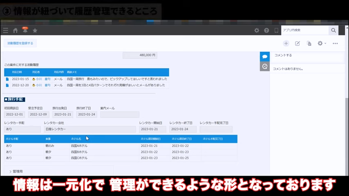Focus the アプリ内検索 search field
This screenshot has height=196, width=349.
[305, 30]
